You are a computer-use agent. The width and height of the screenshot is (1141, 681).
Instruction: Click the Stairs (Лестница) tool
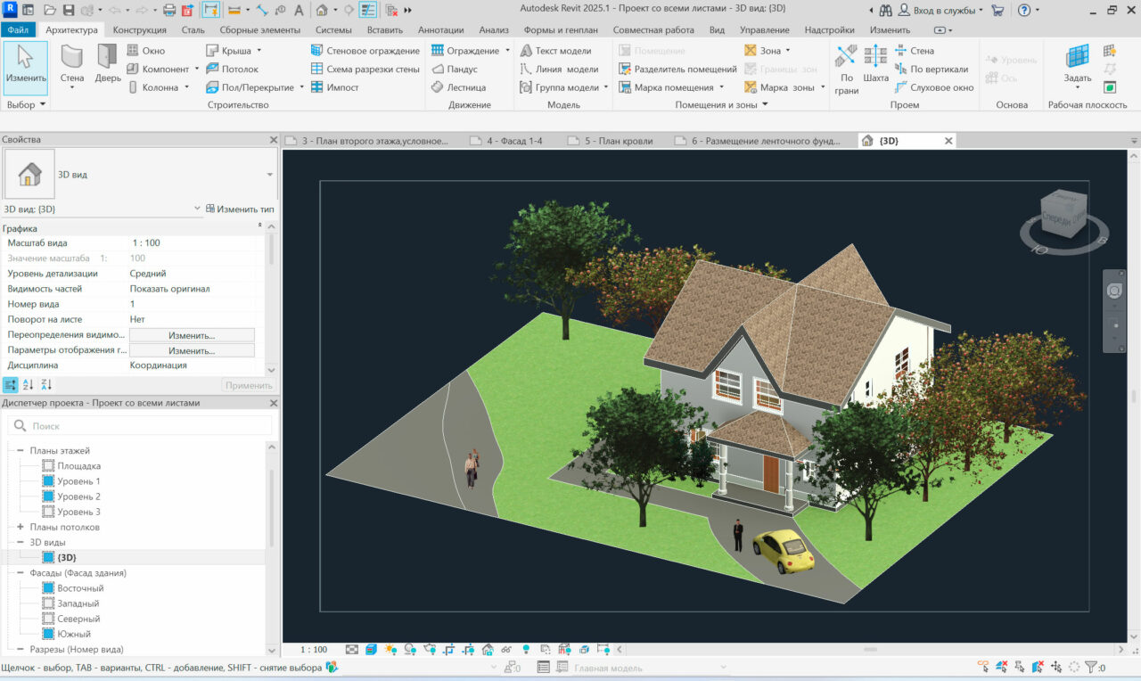click(458, 87)
